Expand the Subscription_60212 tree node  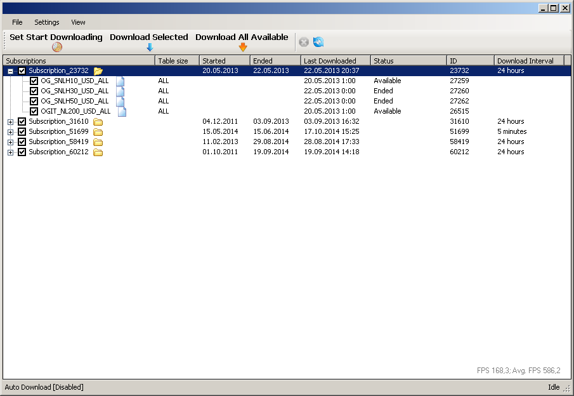coord(10,152)
